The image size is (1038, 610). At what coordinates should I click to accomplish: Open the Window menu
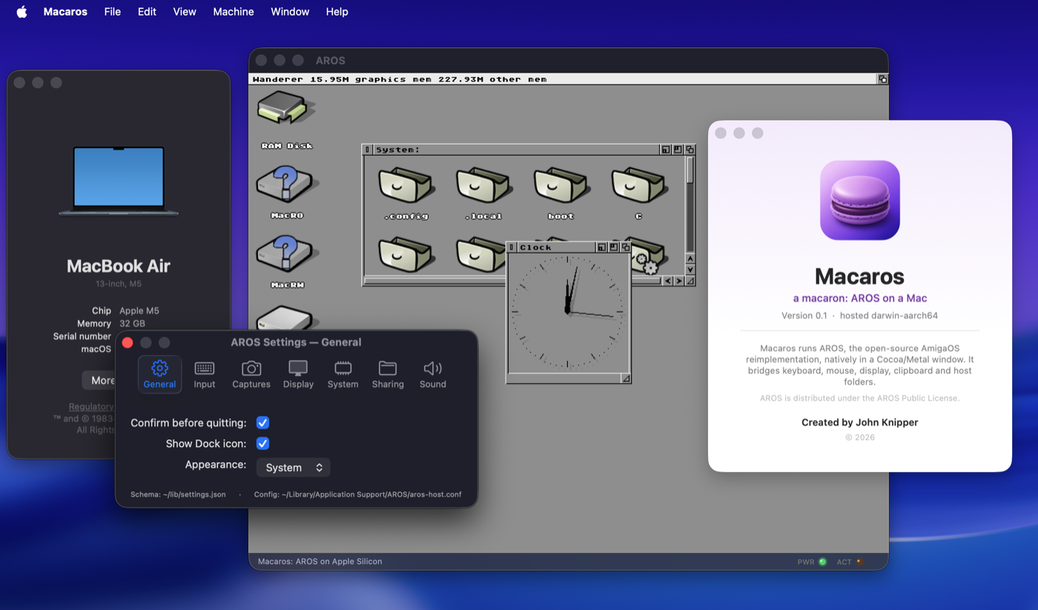[x=290, y=12]
